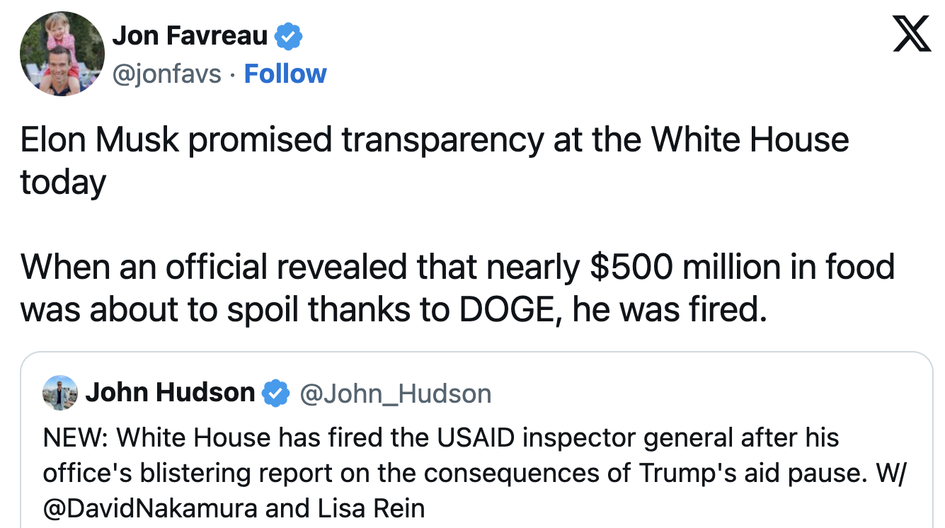The image size is (945, 528).
Task: Open the @jonfavs handle link
Action: (x=168, y=74)
